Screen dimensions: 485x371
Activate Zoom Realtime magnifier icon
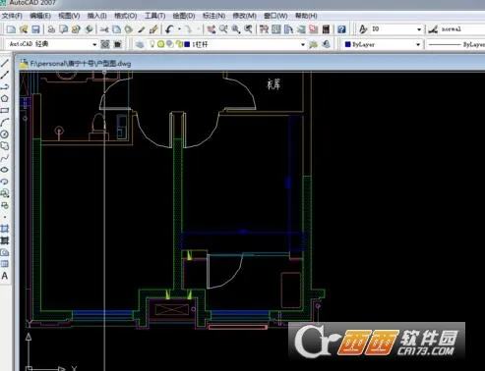click(223, 29)
